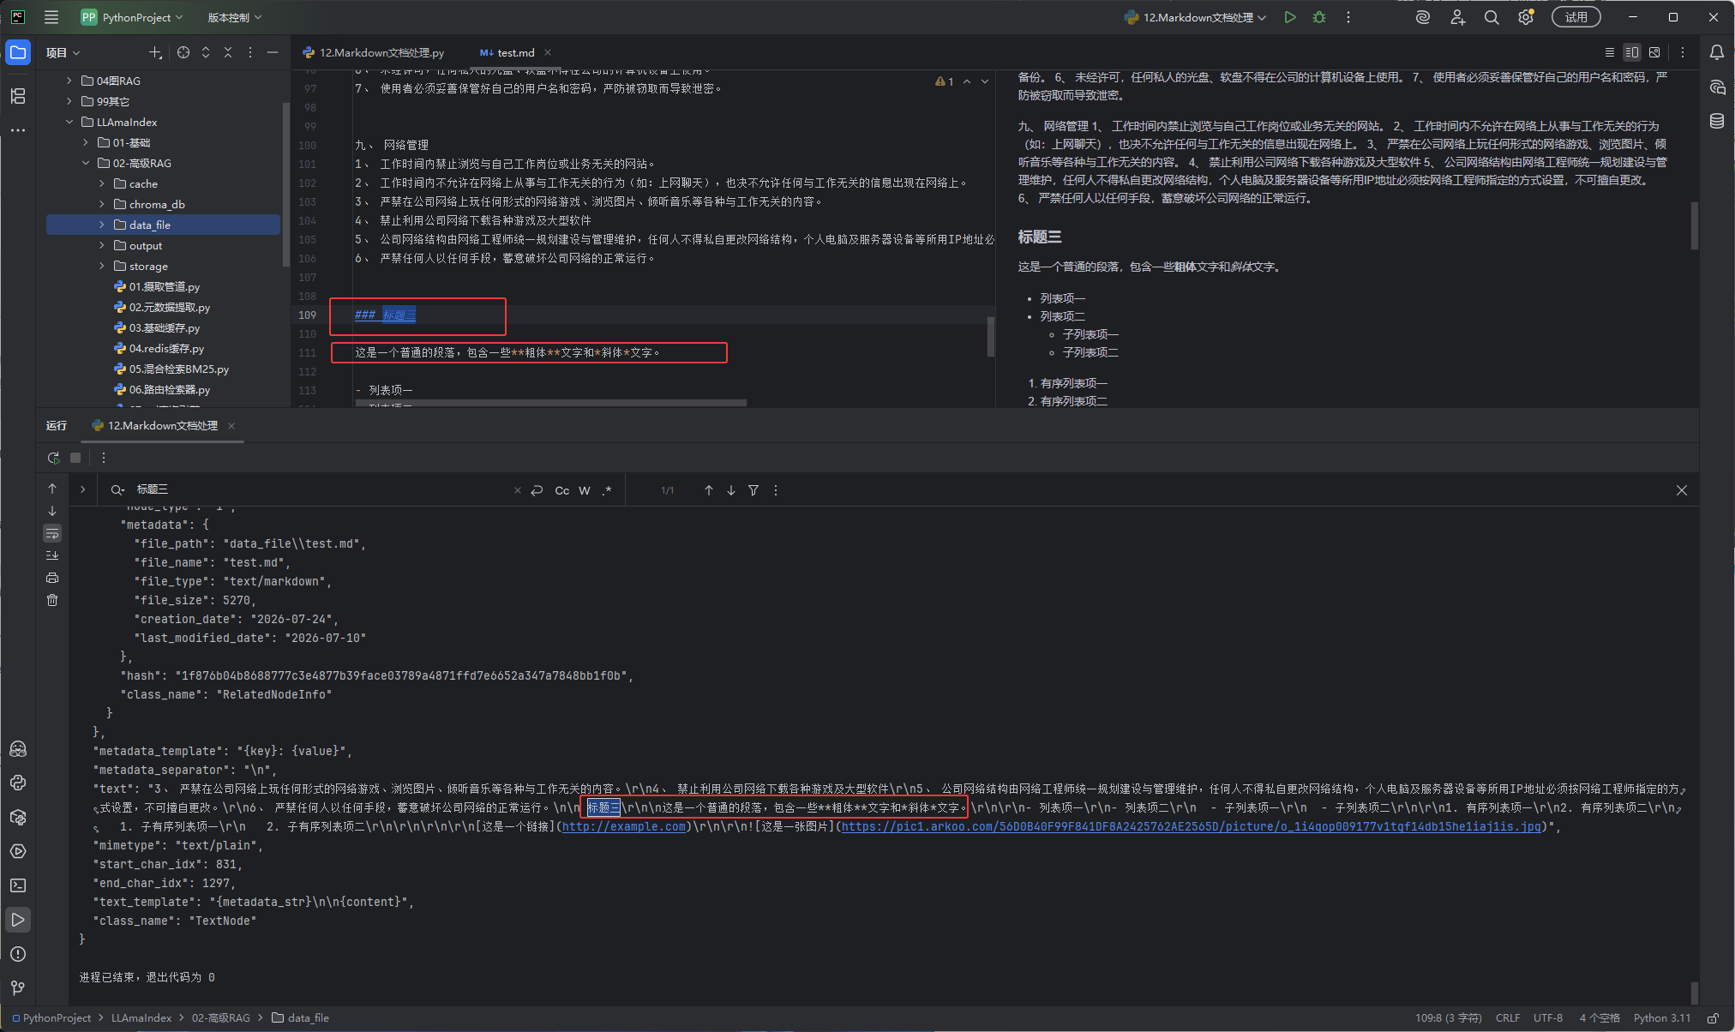Show more tool windows ellipsis
The image size is (1735, 1032).
pos(18,130)
